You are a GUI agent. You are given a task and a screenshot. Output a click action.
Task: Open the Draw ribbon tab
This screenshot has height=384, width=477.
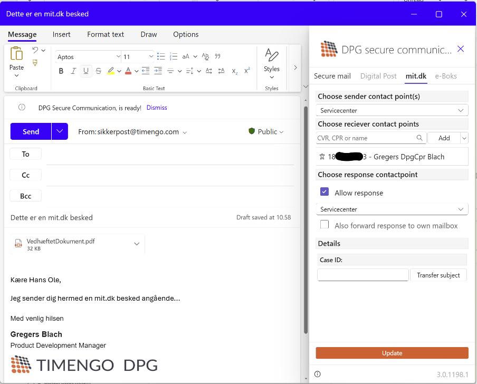tap(149, 34)
